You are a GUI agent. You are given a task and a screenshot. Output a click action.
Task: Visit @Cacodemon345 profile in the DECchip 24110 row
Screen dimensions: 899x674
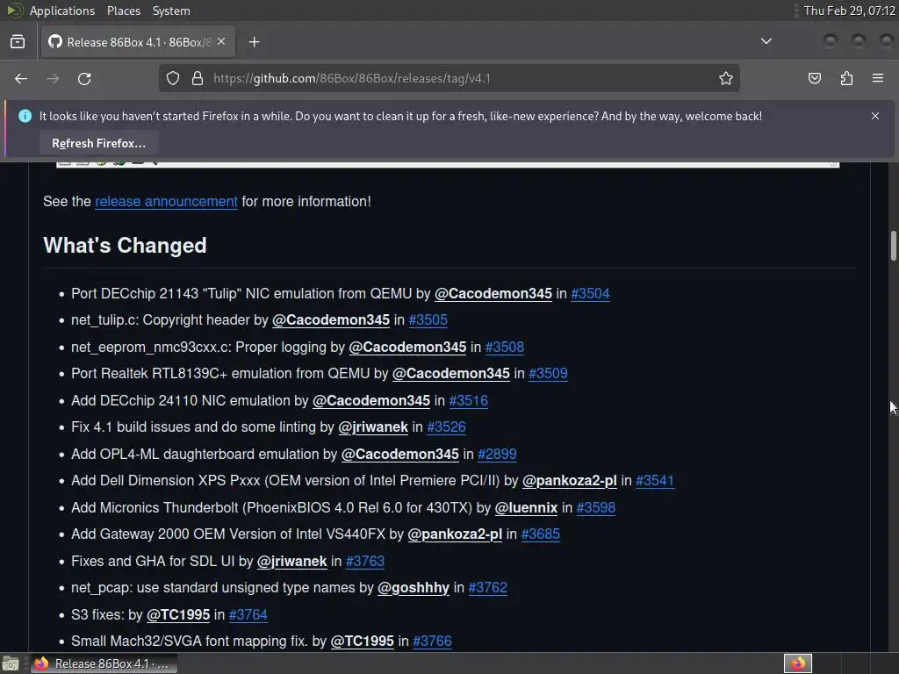(x=371, y=400)
